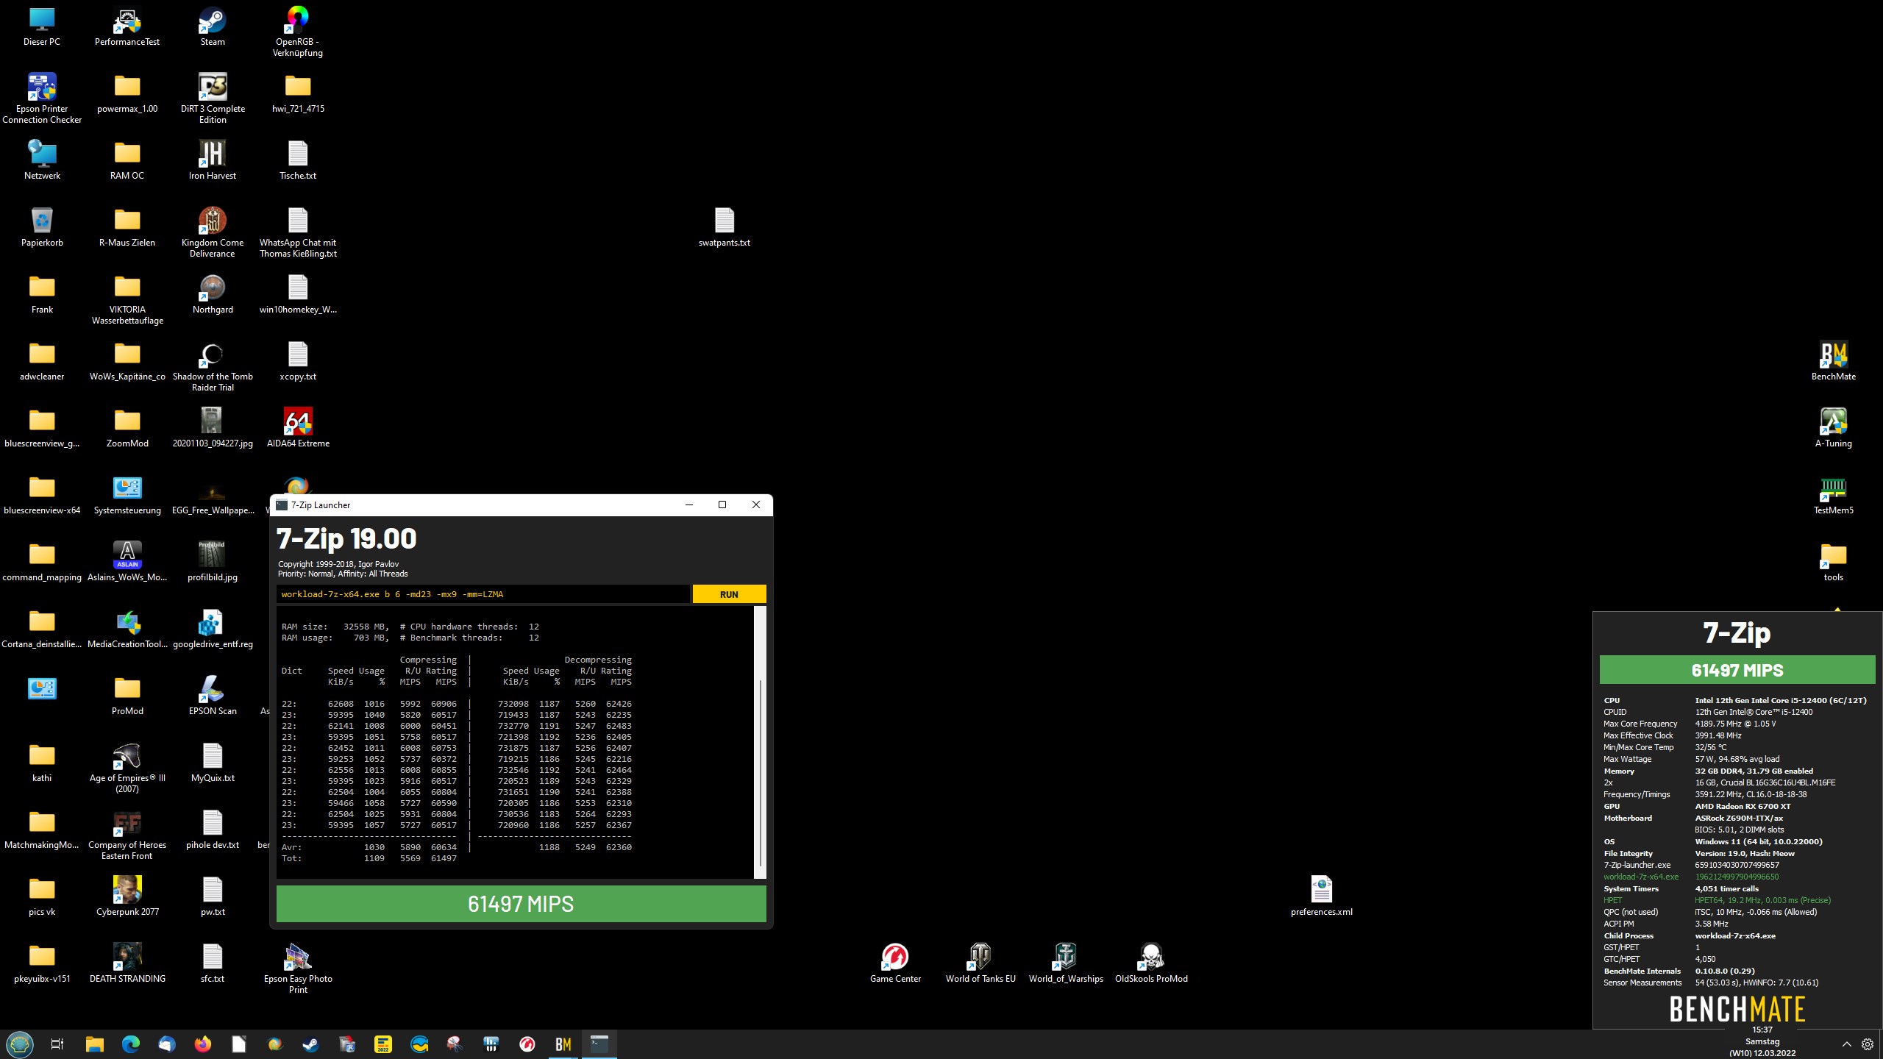
Task: Open the Start button on the taskbar
Action: tap(20, 1044)
